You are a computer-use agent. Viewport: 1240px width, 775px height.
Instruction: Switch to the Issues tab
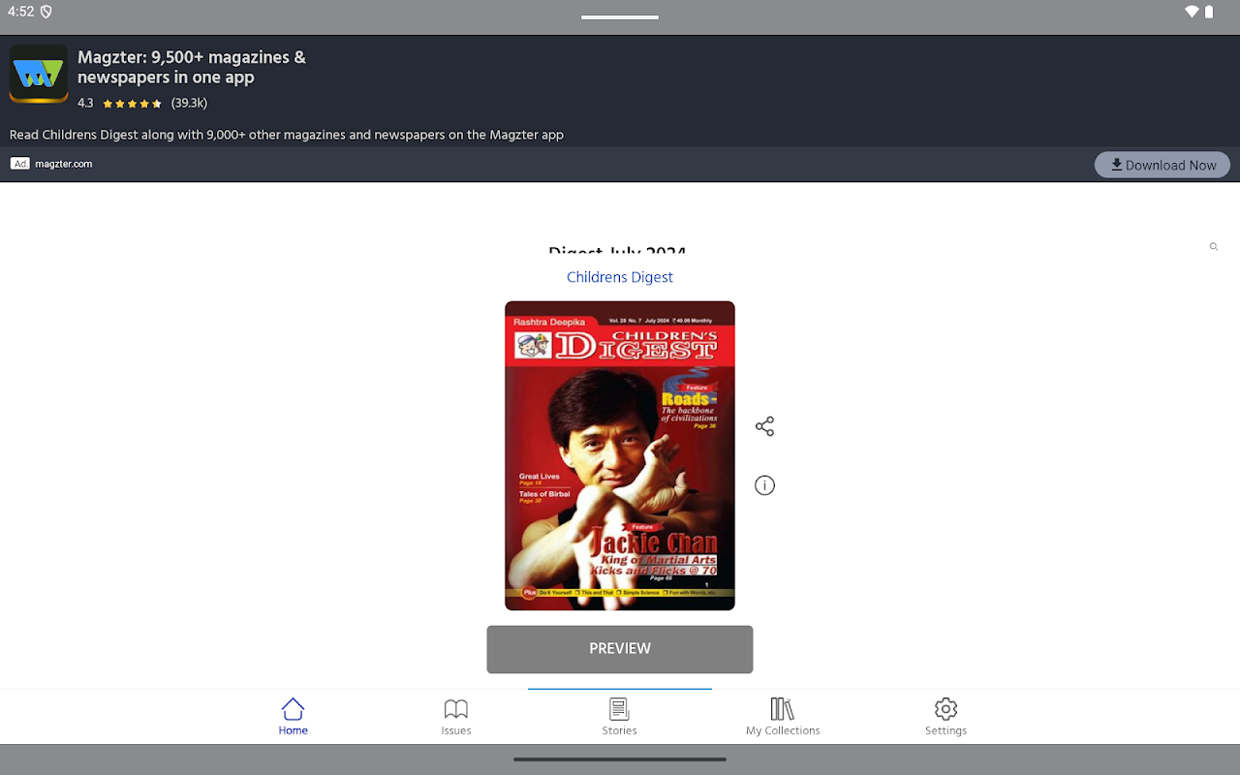point(456,717)
